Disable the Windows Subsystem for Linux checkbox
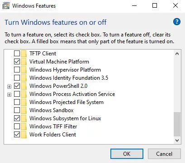This screenshot has height=163, width=185. coord(17,118)
